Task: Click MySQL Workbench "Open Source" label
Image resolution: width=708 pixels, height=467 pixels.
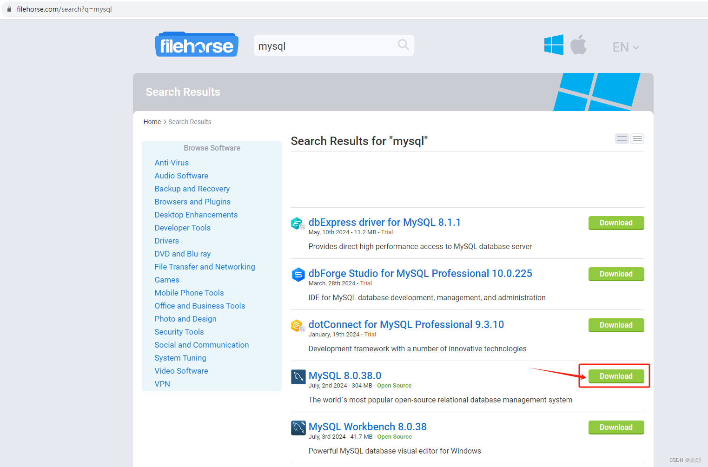Action: tap(395, 437)
